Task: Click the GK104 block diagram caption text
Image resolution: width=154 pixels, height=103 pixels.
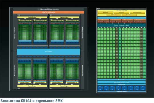Action: tap(32, 101)
